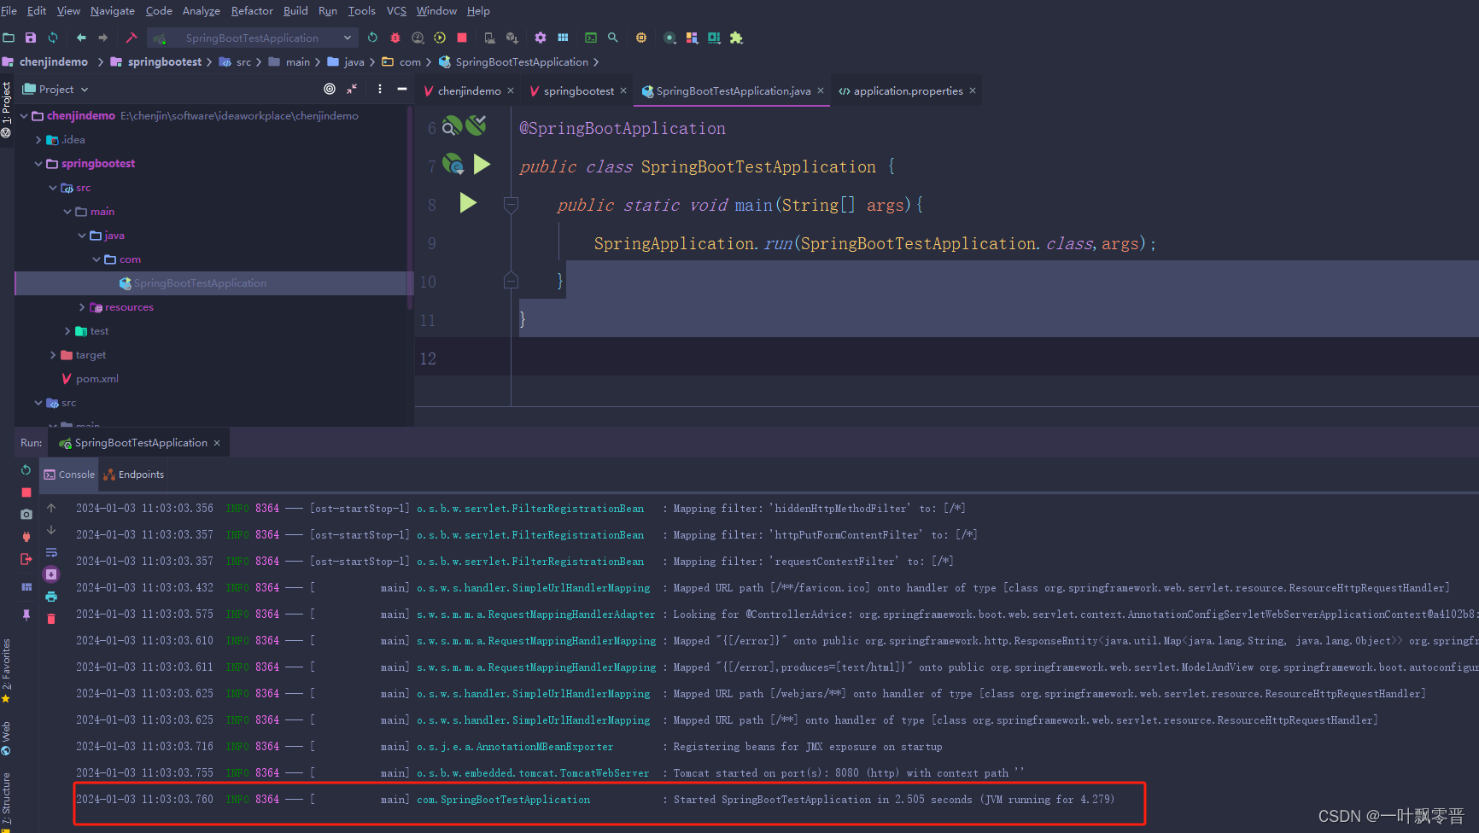The width and height of the screenshot is (1479, 833).
Task: Click run gutter icon beside class declaration
Action: click(482, 164)
